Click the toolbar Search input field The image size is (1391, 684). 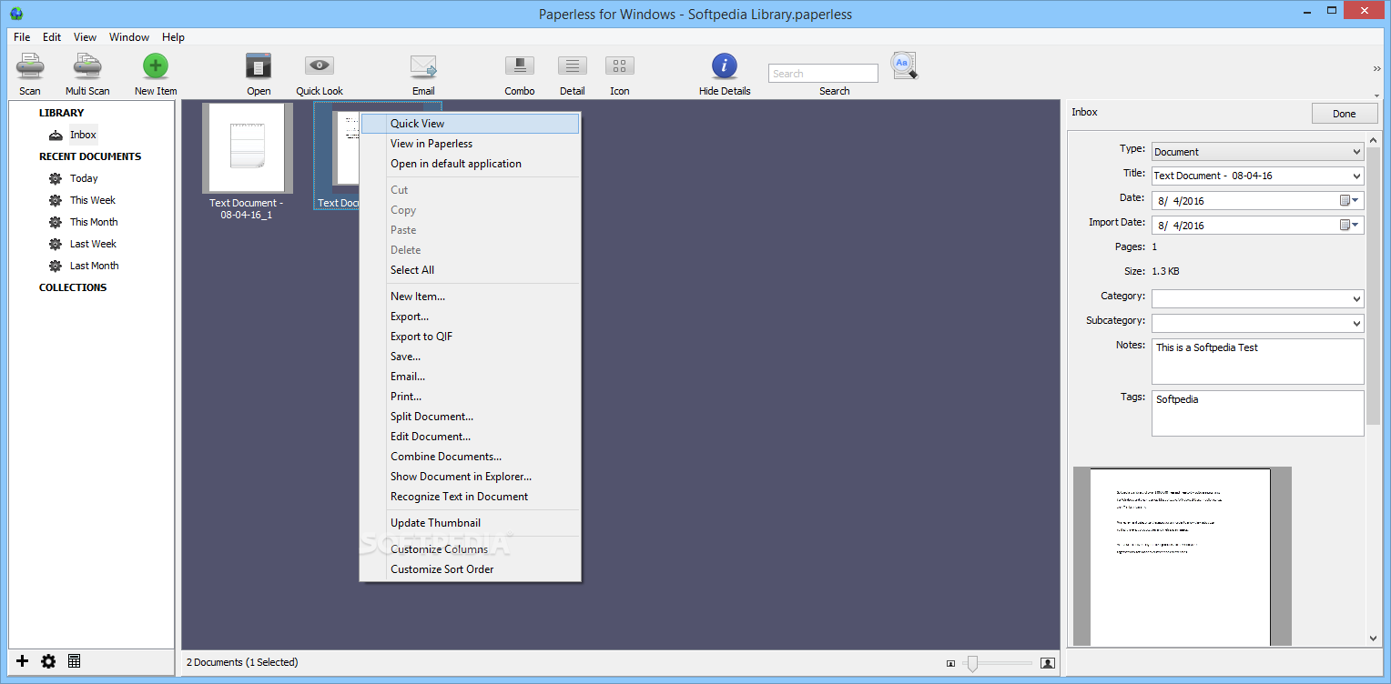[823, 74]
